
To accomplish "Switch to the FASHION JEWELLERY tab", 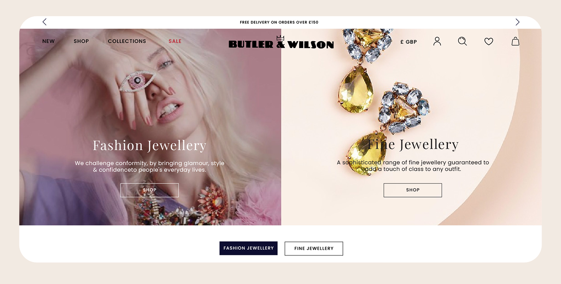I will tap(249, 248).
